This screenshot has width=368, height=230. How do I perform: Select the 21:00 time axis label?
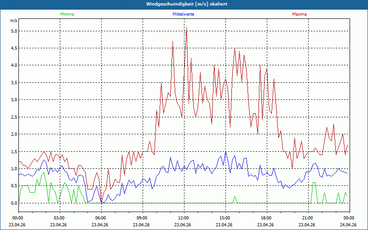pyautogui.click(x=308, y=218)
